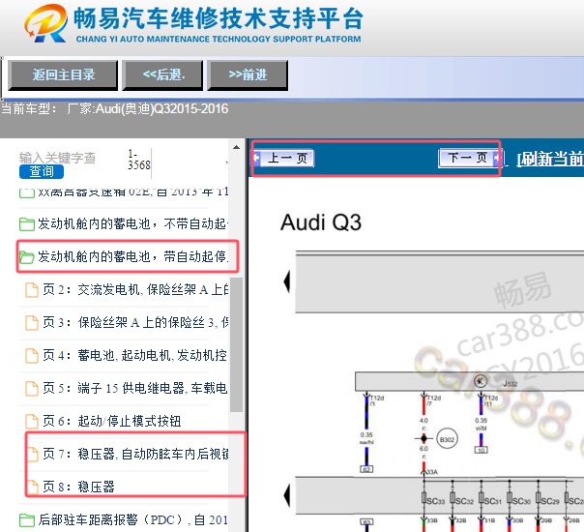Open 页 4：蓄电池, 起动电机, 发动机控
The width and height of the screenshot is (584, 532).
click(x=127, y=355)
